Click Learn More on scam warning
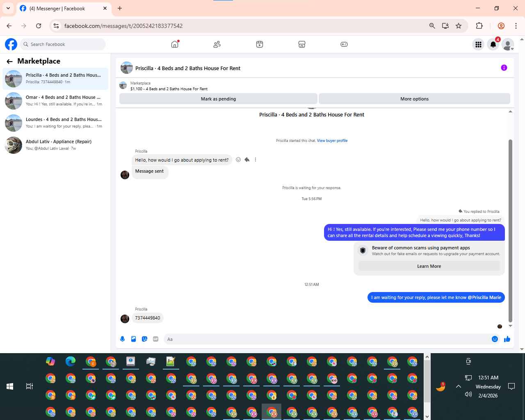Image resolution: width=525 pixels, height=420 pixels. click(429, 266)
